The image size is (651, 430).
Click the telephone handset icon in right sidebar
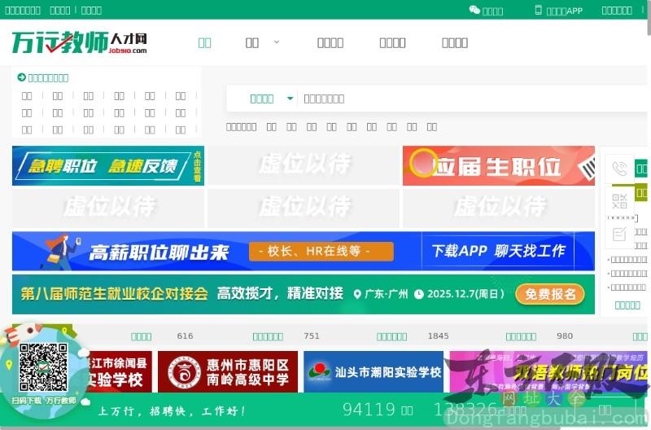[619, 169]
